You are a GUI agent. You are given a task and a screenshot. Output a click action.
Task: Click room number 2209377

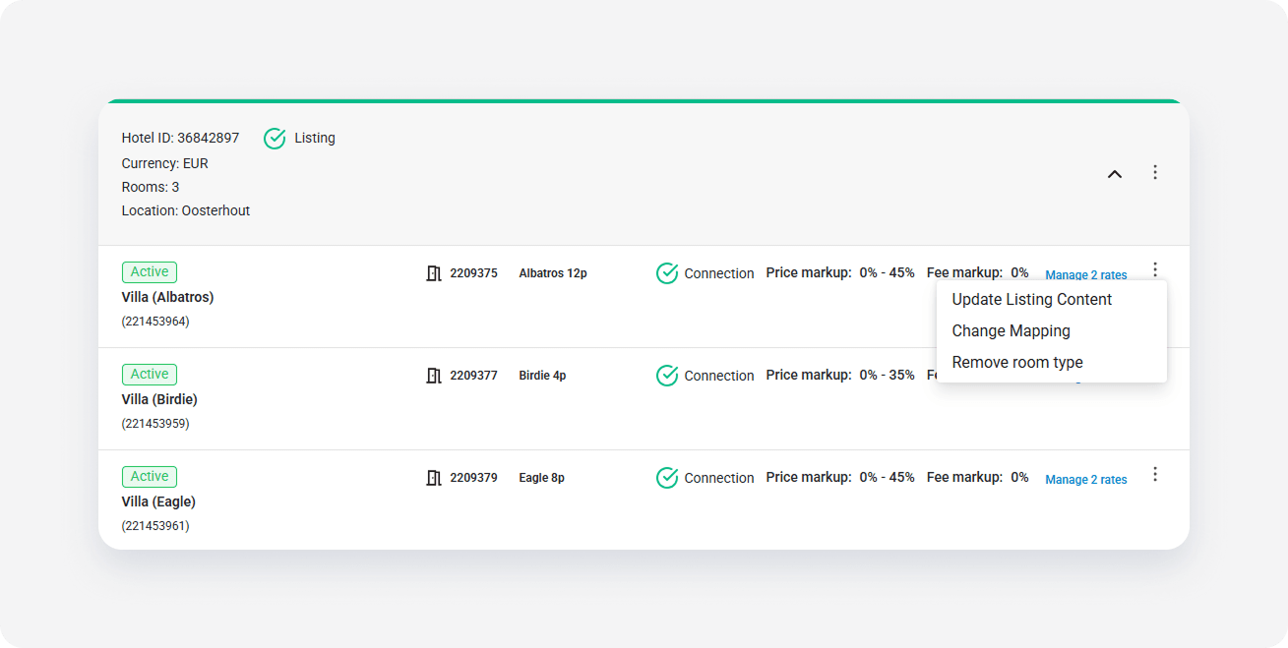[474, 376]
